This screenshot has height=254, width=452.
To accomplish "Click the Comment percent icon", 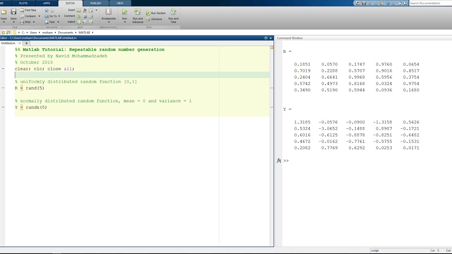I will click(79, 16).
